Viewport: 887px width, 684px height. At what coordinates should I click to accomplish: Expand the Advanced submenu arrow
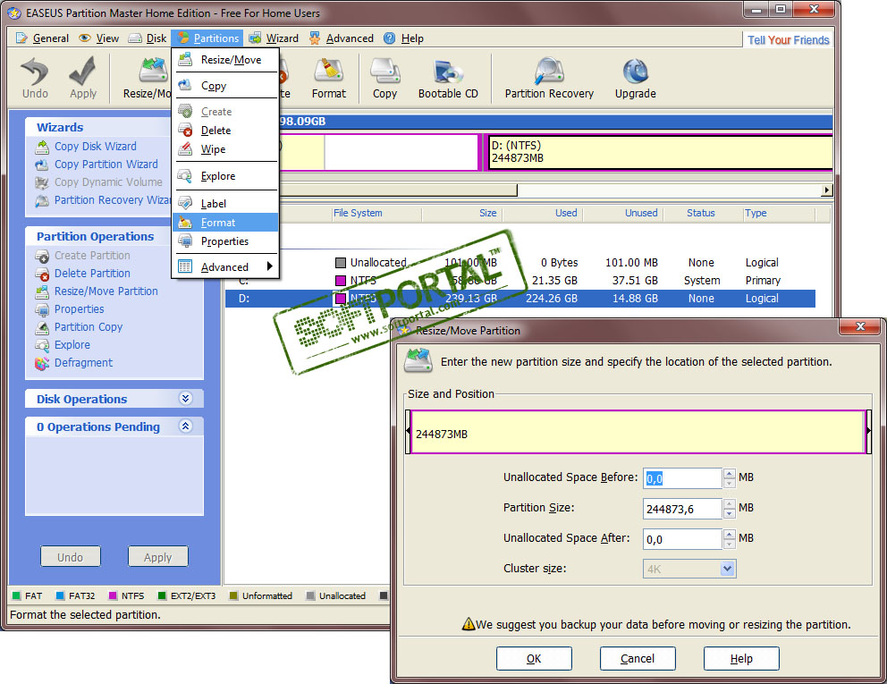270,266
